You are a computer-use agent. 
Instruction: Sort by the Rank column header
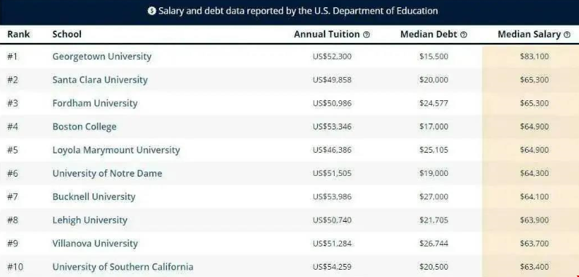pyautogui.click(x=18, y=34)
